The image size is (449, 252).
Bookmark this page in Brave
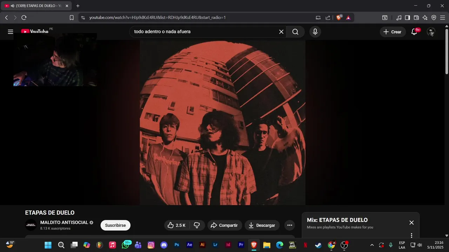[72, 17]
